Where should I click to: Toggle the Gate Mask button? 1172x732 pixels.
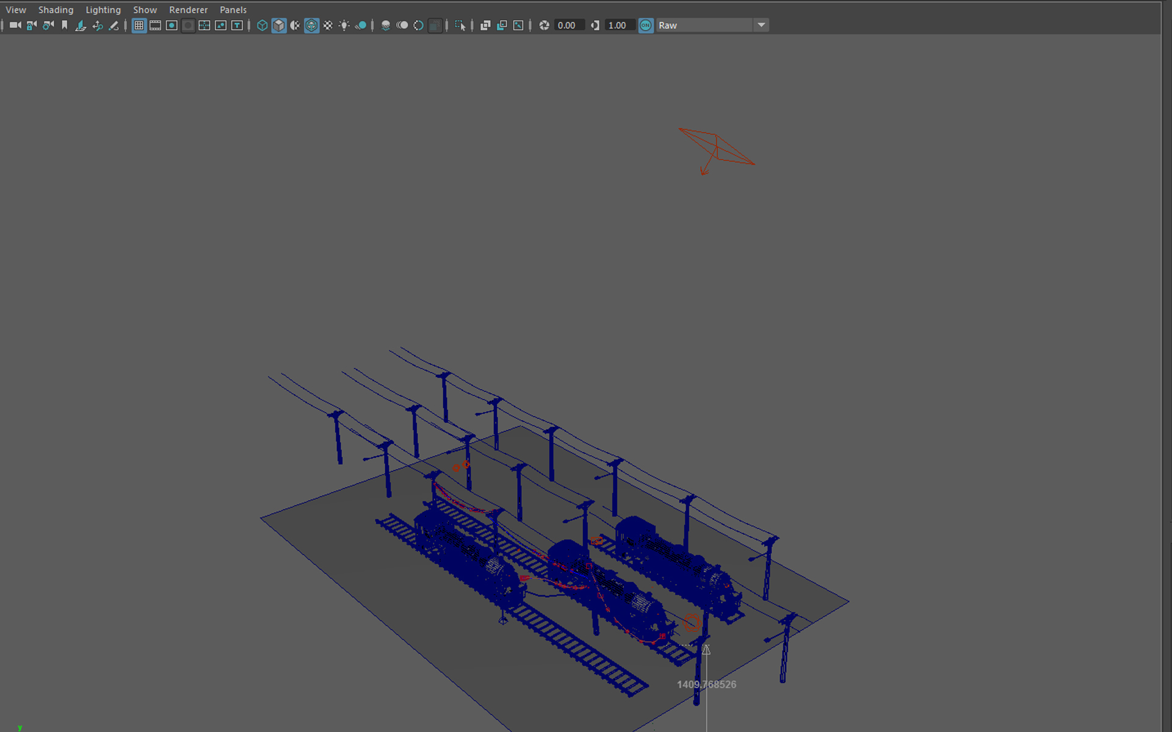pyautogui.click(x=188, y=25)
